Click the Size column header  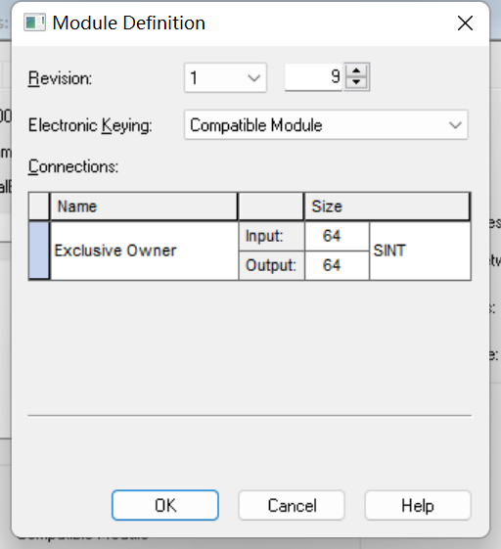[387, 206]
